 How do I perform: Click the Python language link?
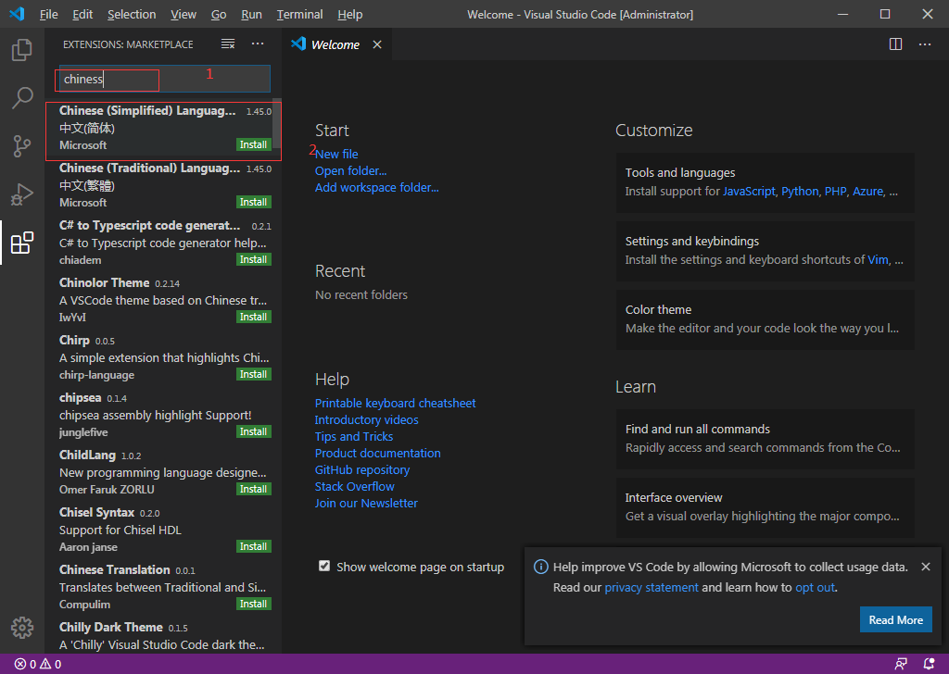coord(800,191)
